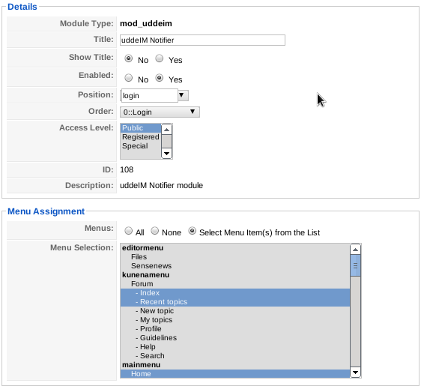Viewport: 424px width, 389px height.
Task: Select Registered in Access Level list
Action: [x=141, y=137]
